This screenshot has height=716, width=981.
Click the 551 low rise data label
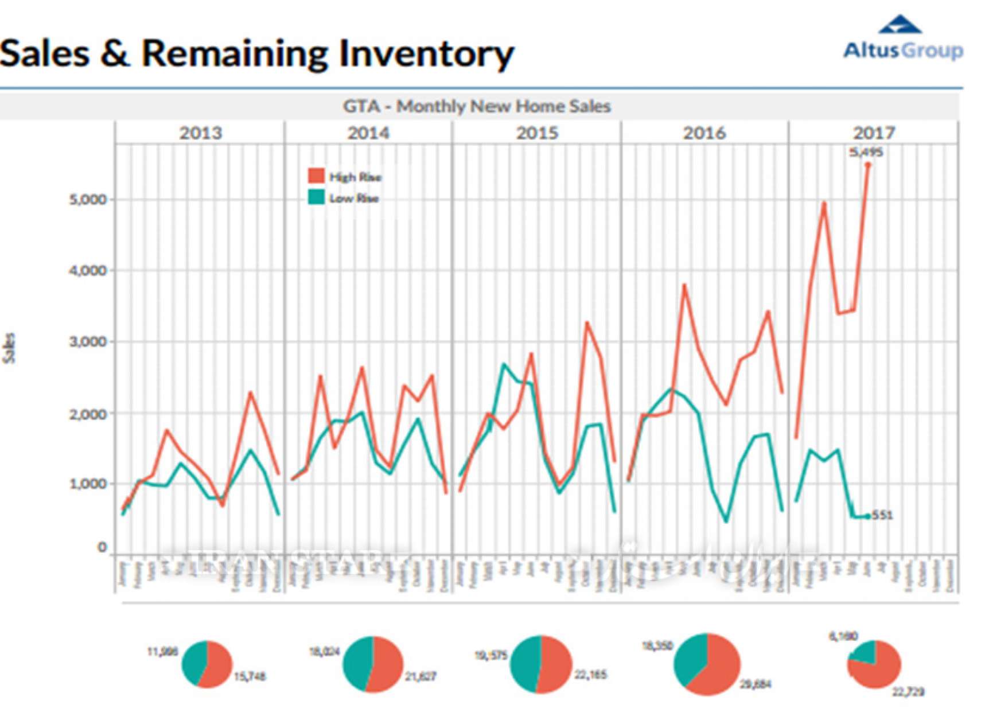(x=882, y=515)
